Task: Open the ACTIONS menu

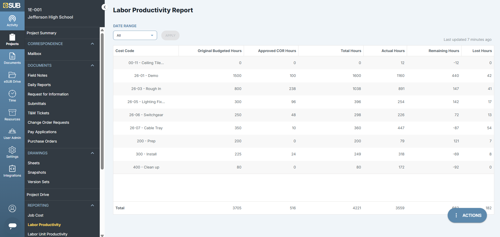Action: [x=467, y=215]
